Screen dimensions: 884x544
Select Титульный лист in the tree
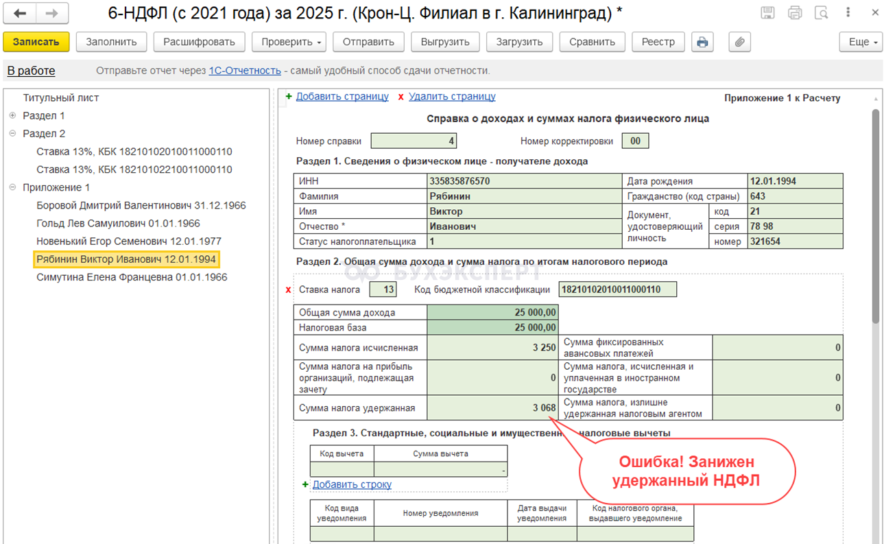pos(61,98)
